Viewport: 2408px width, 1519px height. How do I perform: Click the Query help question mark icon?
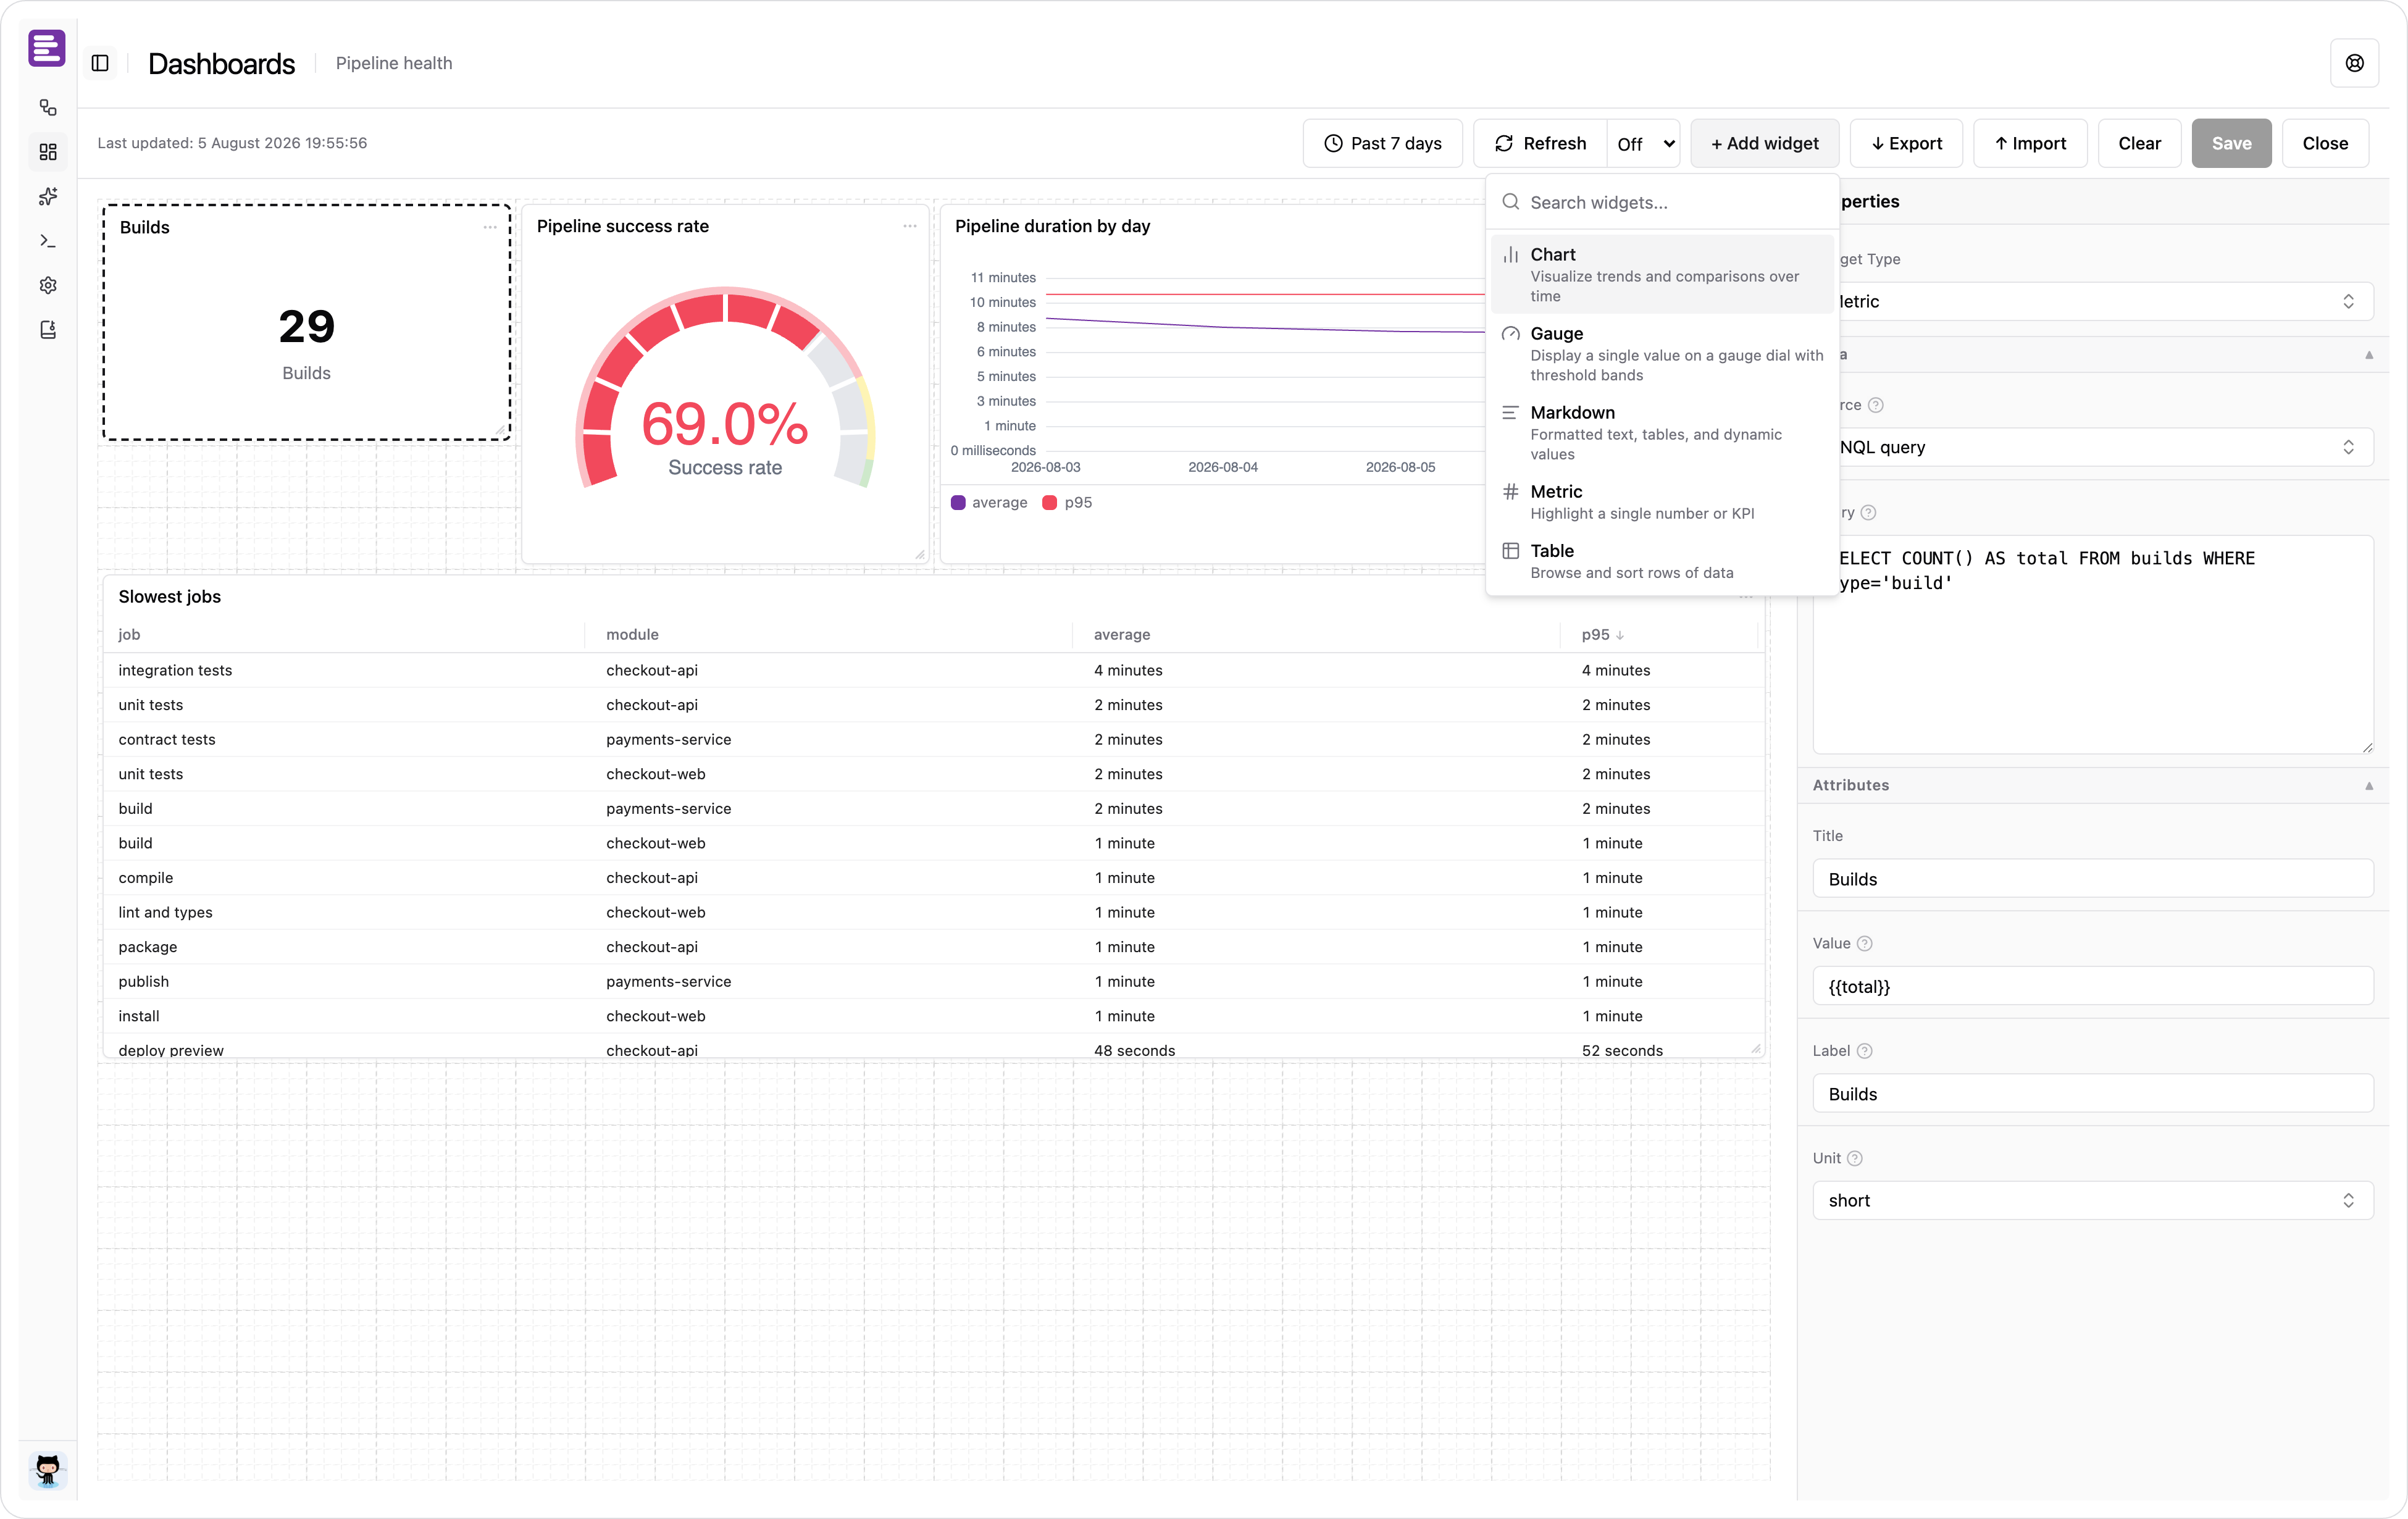point(1868,512)
